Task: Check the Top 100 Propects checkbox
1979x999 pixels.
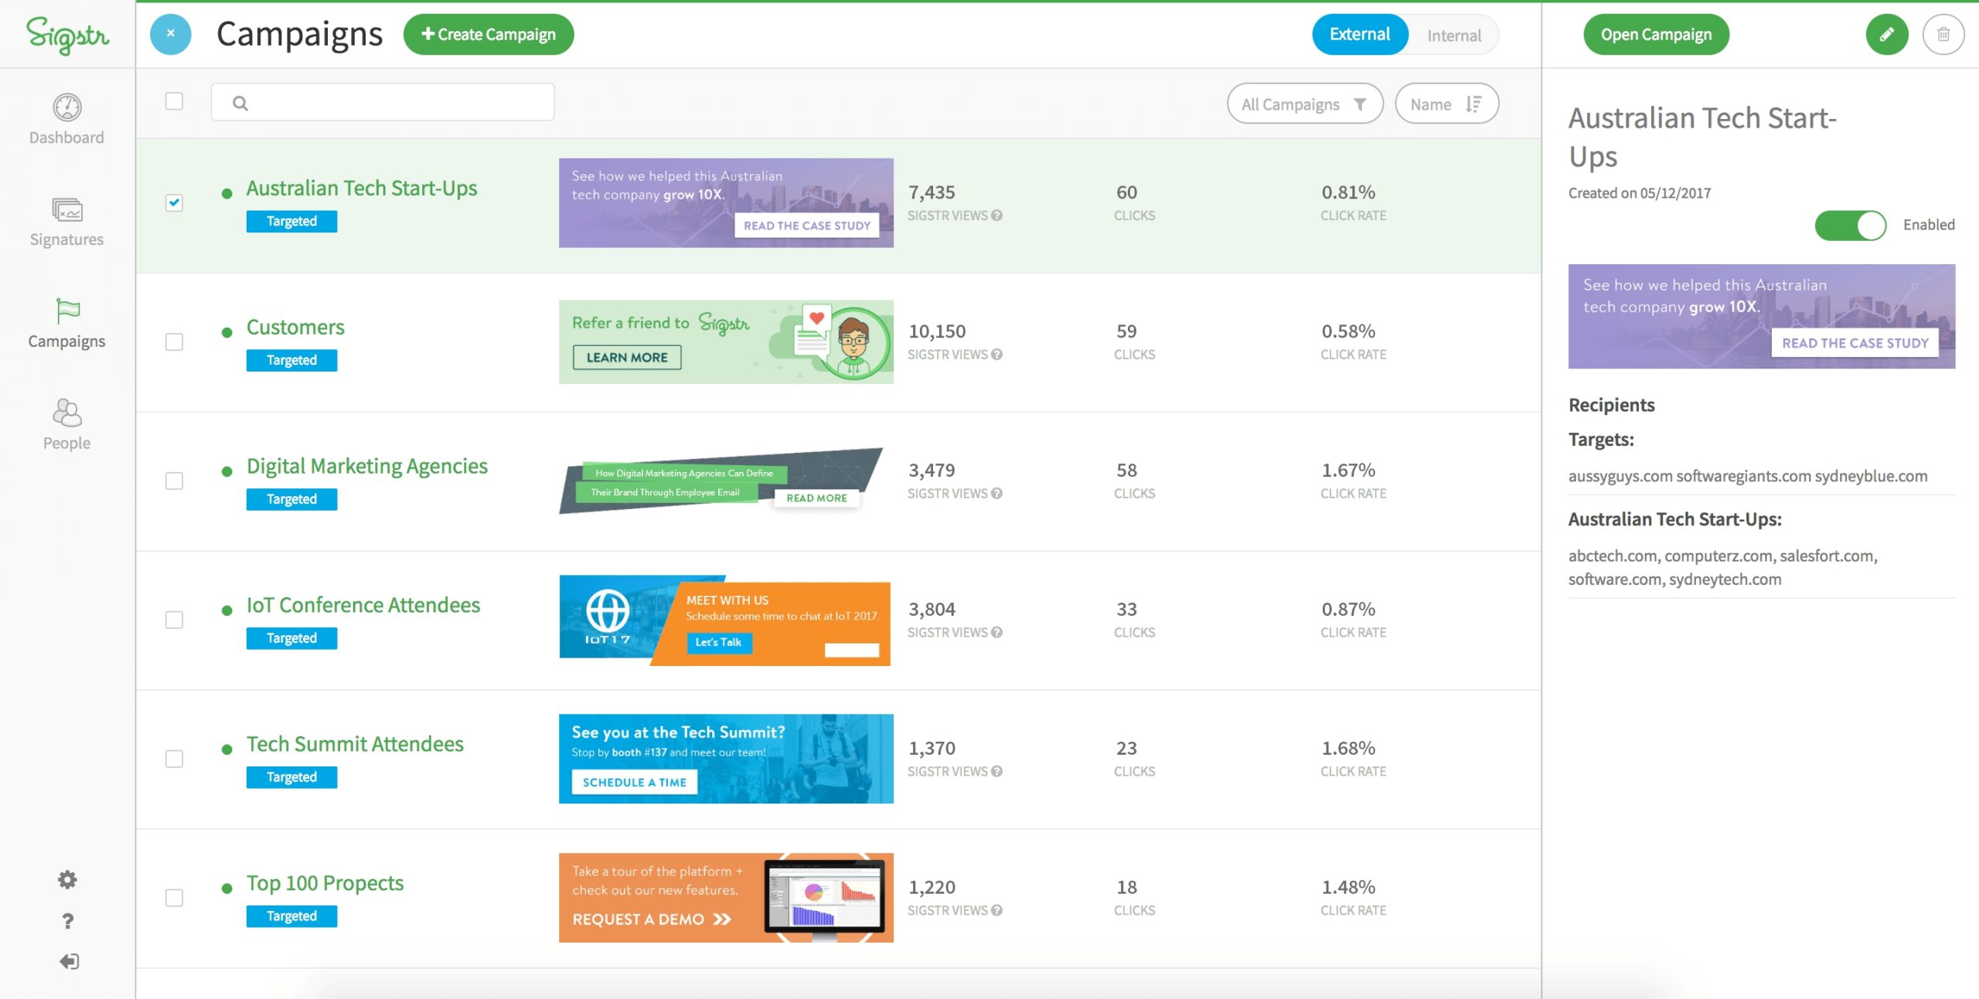Action: click(x=174, y=898)
